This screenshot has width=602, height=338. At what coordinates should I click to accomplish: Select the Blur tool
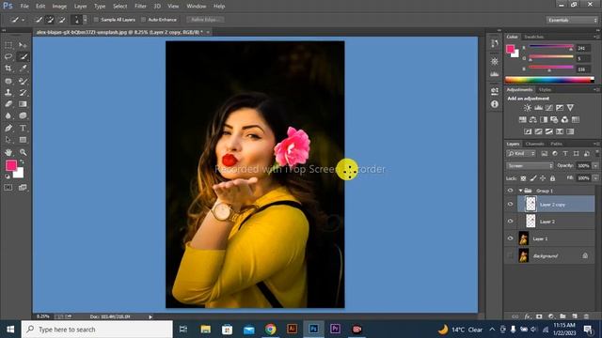[x=8, y=115]
